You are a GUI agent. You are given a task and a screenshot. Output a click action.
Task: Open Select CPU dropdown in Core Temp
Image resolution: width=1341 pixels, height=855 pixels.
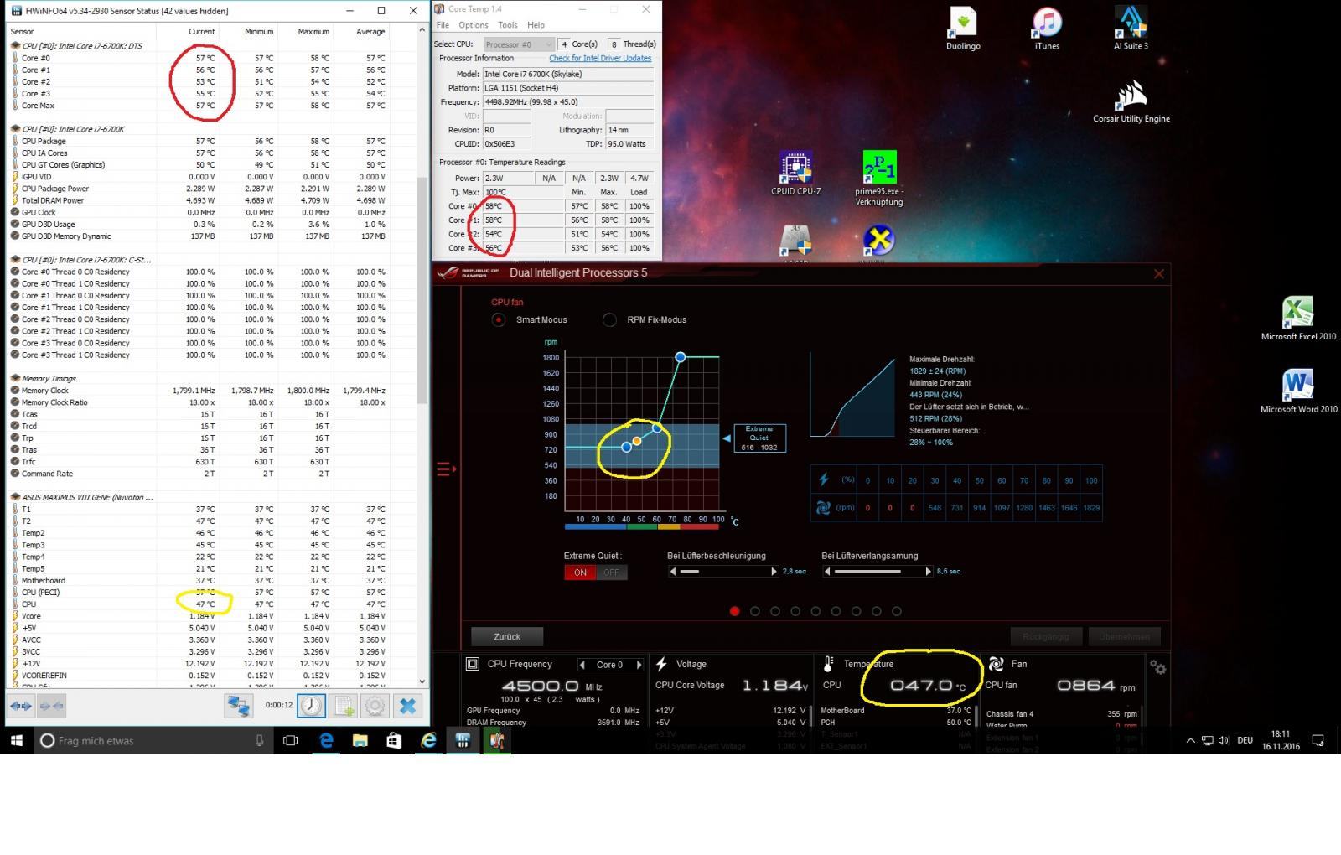(x=519, y=44)
